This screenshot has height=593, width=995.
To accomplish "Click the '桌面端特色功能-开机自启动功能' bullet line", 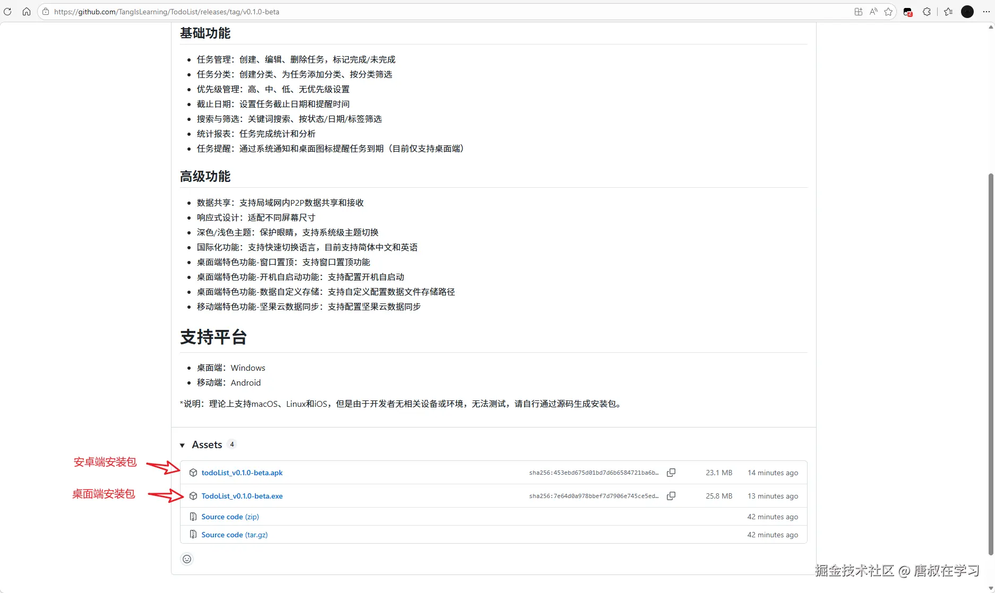I will click(300, 277).
